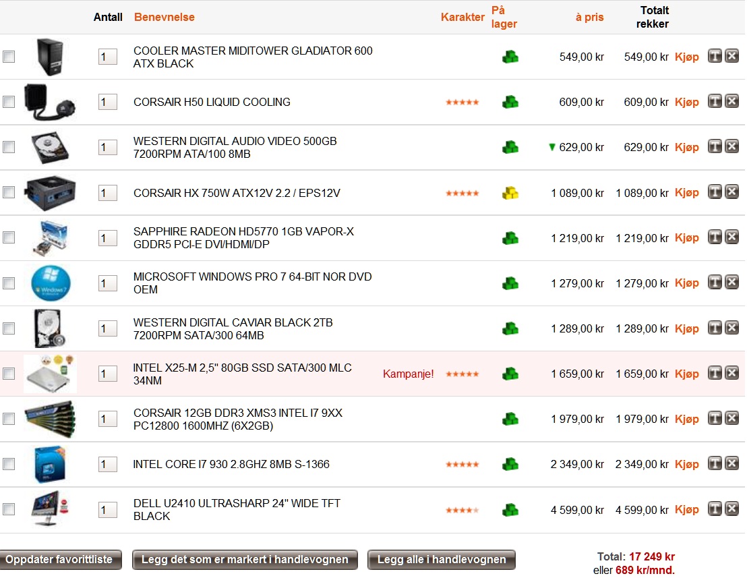Remove Intel Core i7 930 with X icon

[731, 463]
